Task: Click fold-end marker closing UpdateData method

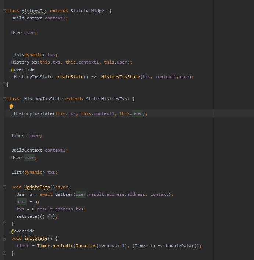Action: (x=4, y=224)
